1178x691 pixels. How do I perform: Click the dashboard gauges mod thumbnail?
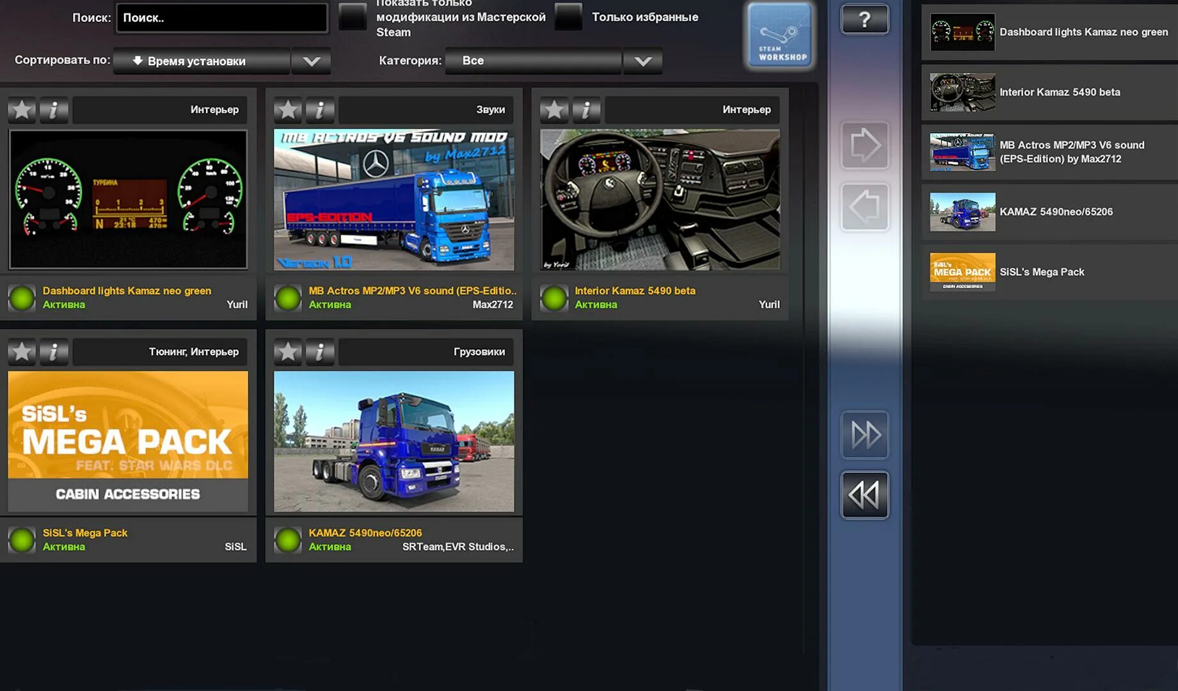[x=128, y=200]
